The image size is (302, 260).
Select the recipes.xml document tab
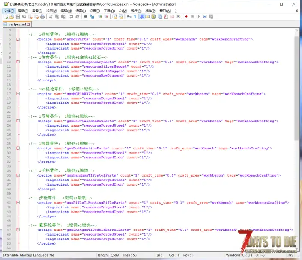(17, 24)
